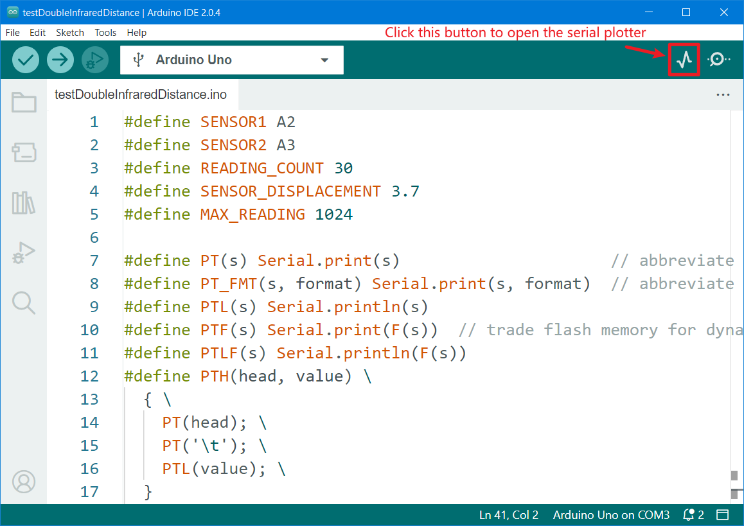The width and height of the screenshot is (744, 526).
Task: Open the Edit menu
Action: 37,32
